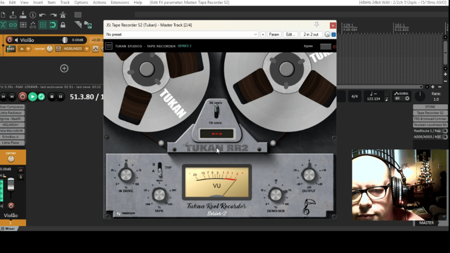Click the IN DRIVE knob
450x253 pixels.
[x=126, y=175]
